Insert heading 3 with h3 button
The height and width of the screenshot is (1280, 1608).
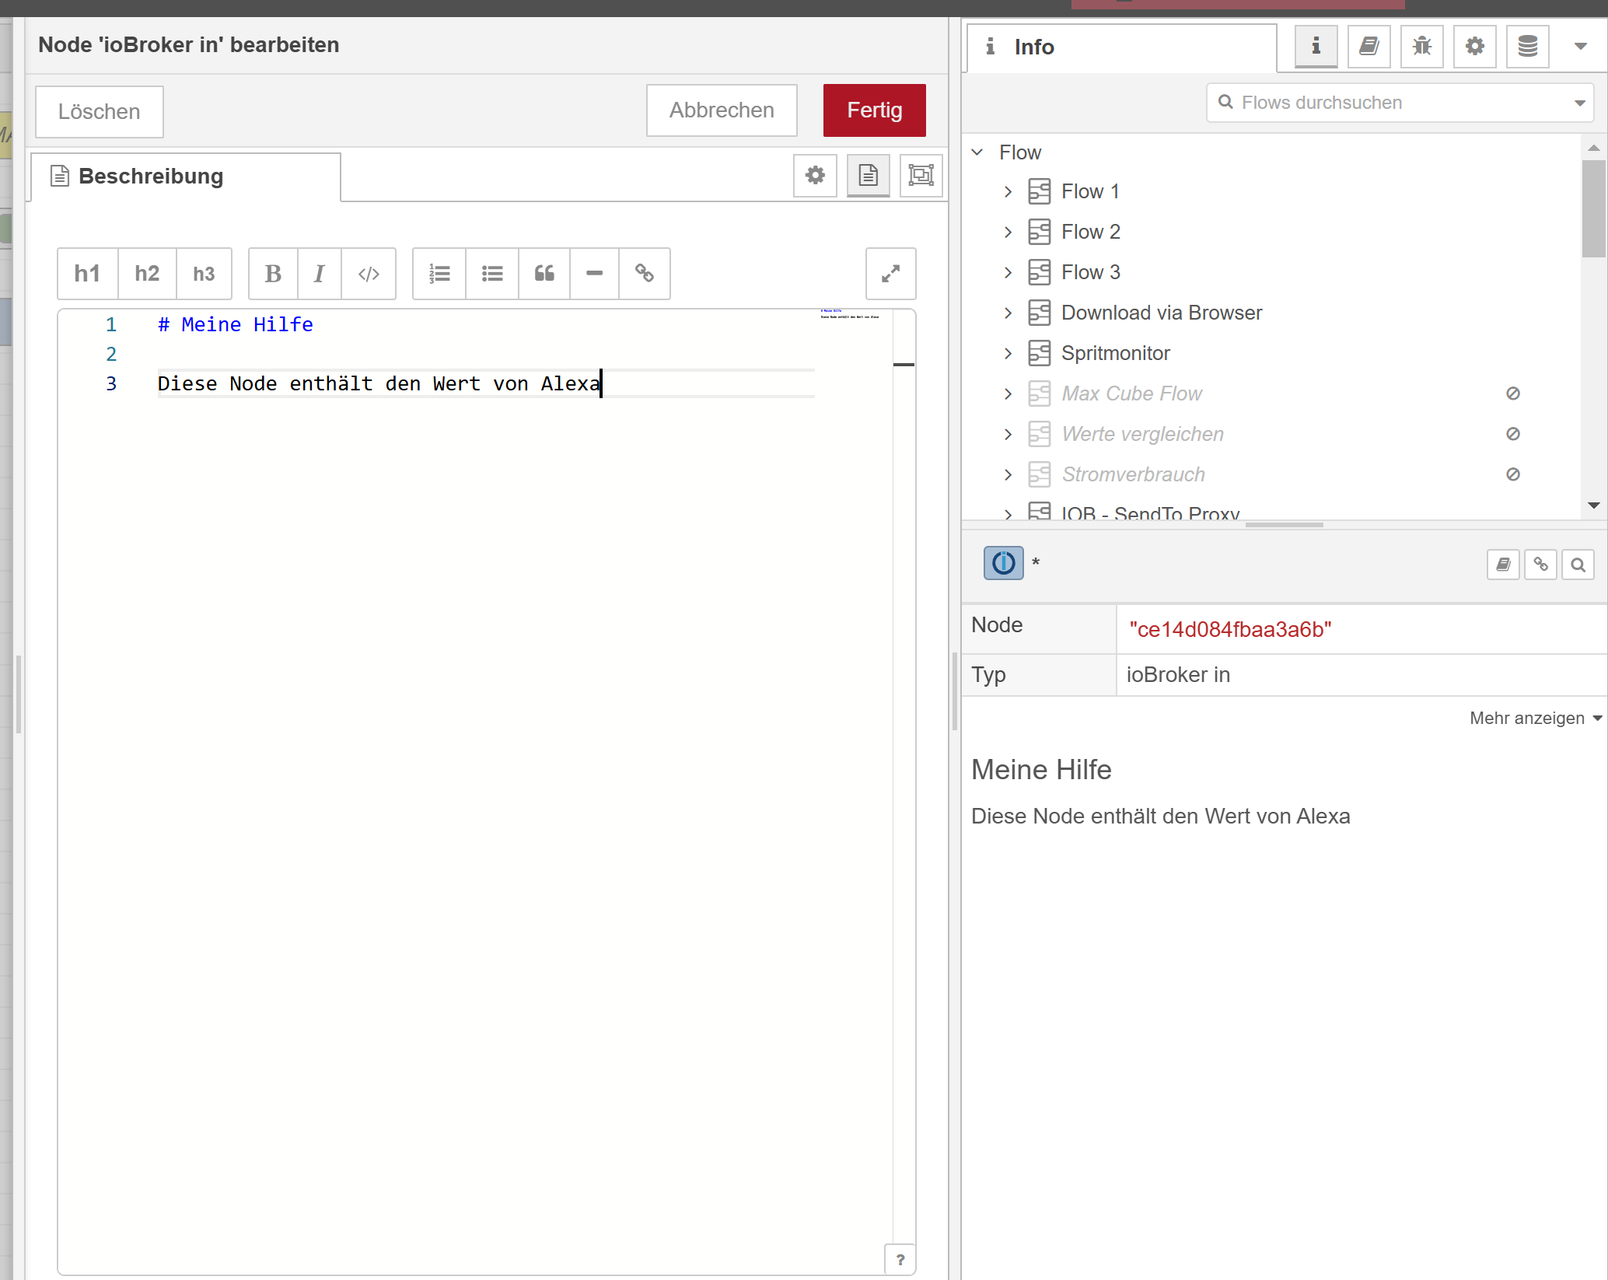point(204,274)
